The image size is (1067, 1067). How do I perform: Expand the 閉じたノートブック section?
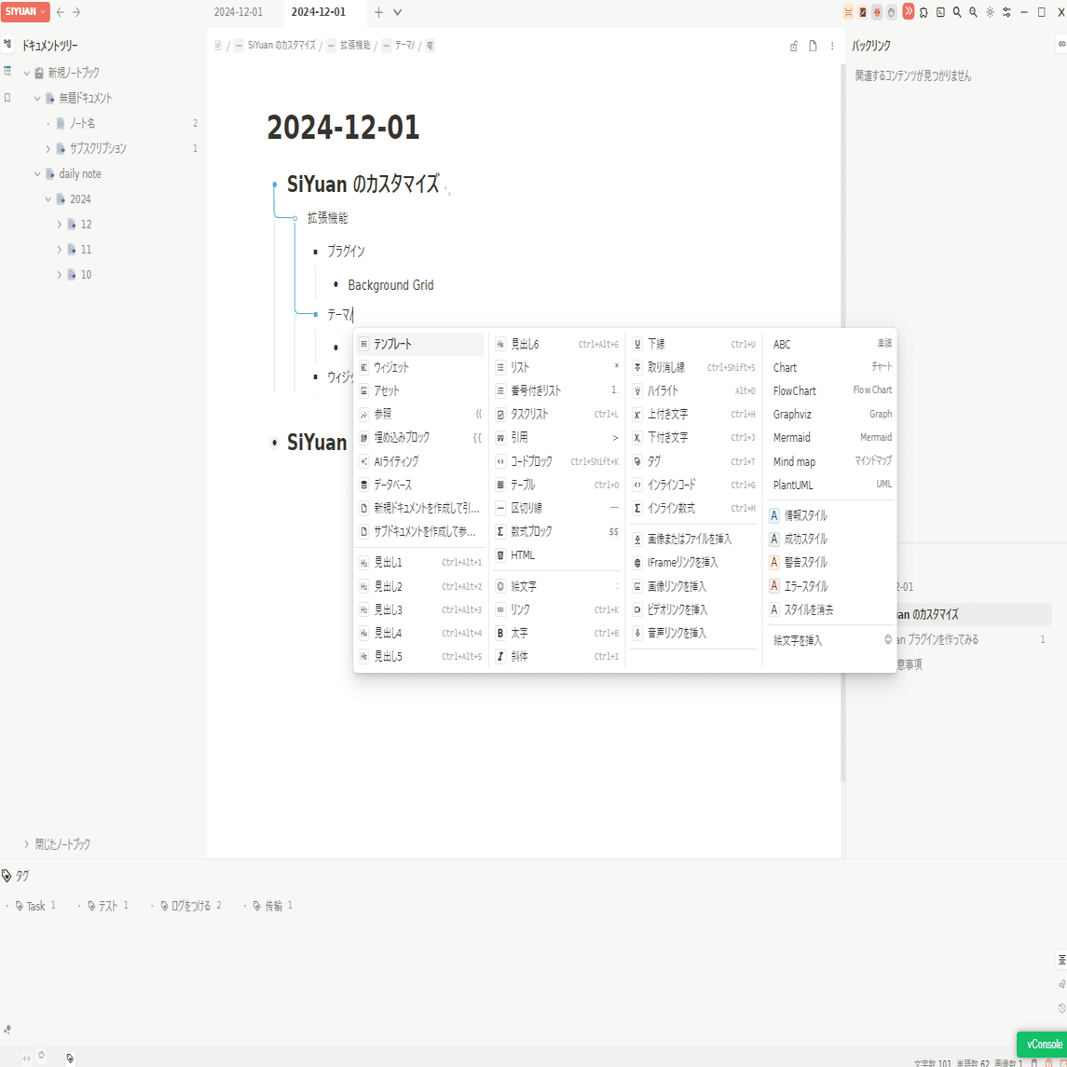coord(26,843)
